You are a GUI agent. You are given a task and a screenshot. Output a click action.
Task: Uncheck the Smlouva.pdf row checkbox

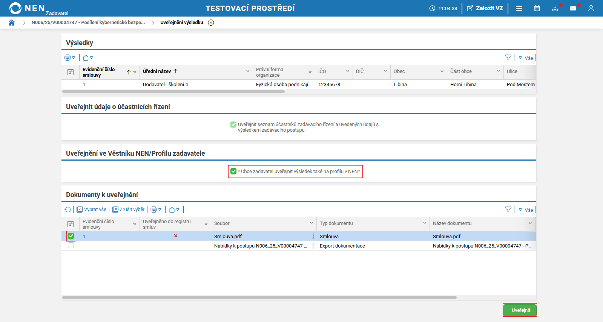tap(71, 236)
